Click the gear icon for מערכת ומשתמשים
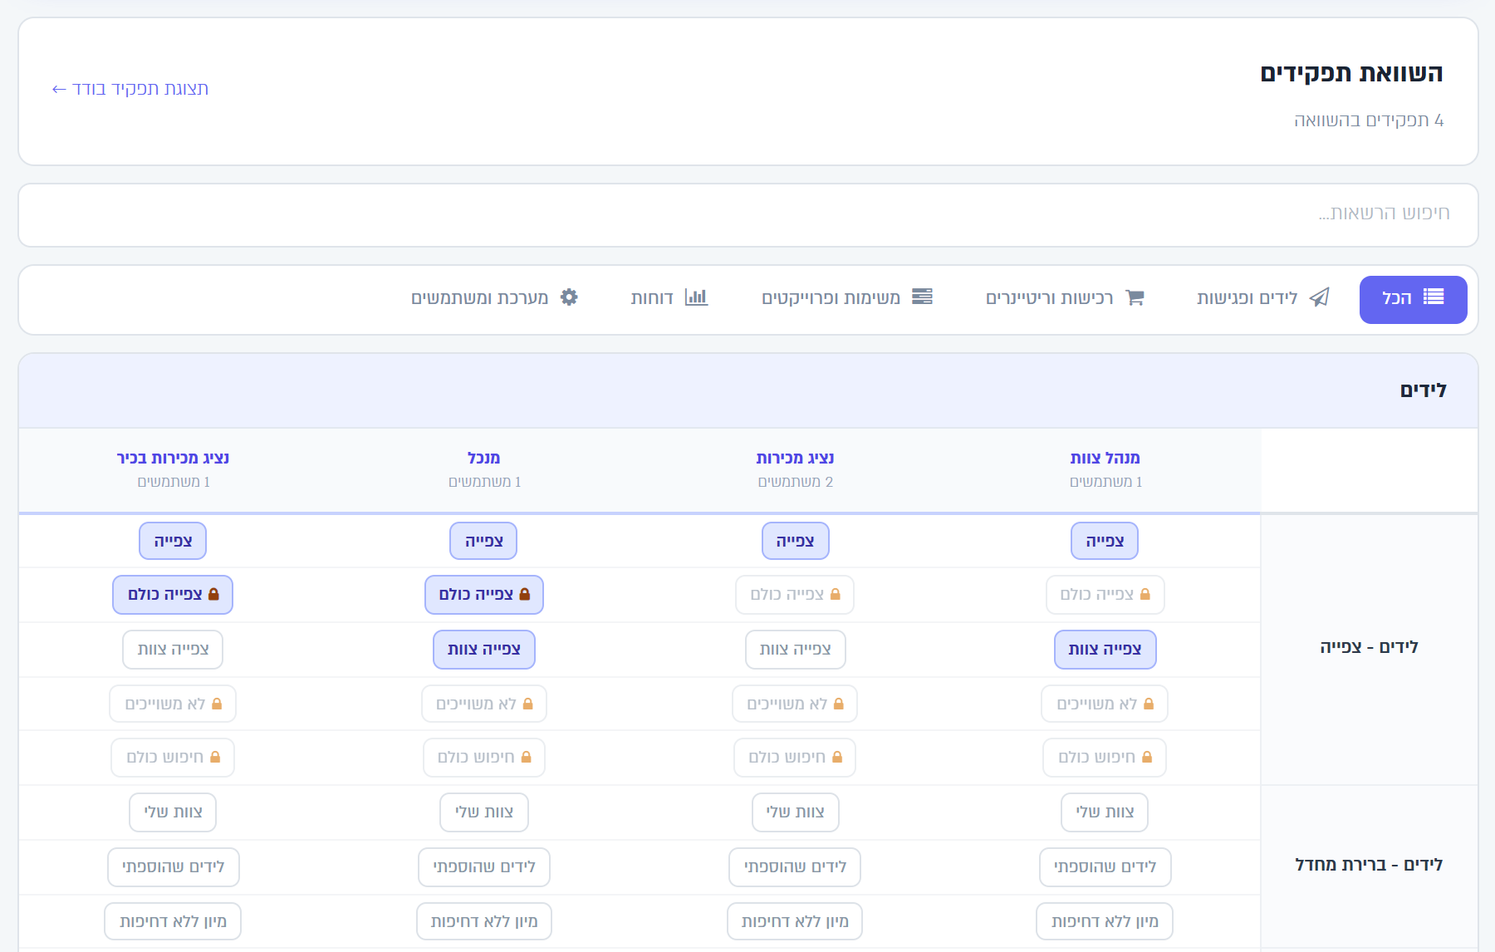1495x952 pixels. 569,297
